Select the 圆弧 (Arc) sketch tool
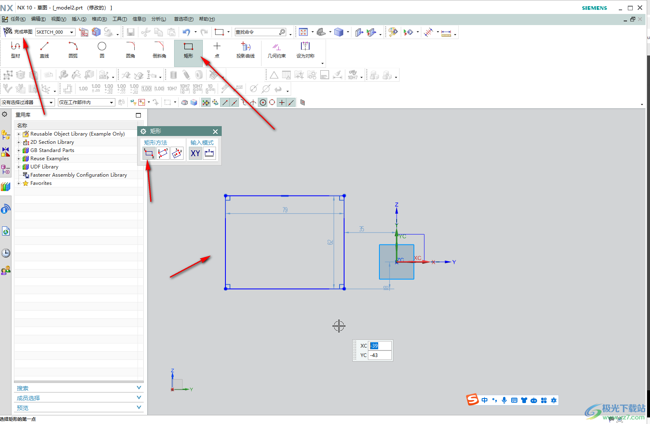Image resolution: width=650 pixels, height=424 pixels. click(x=73, y=50)
